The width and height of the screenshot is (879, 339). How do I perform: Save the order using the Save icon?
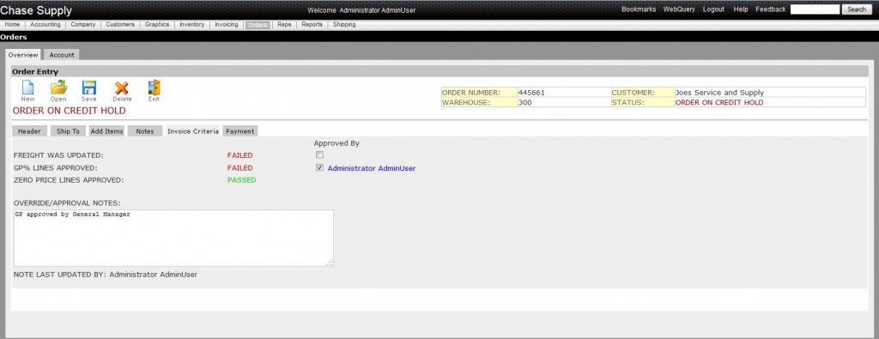pyautogui.click(x=88, y=91)
